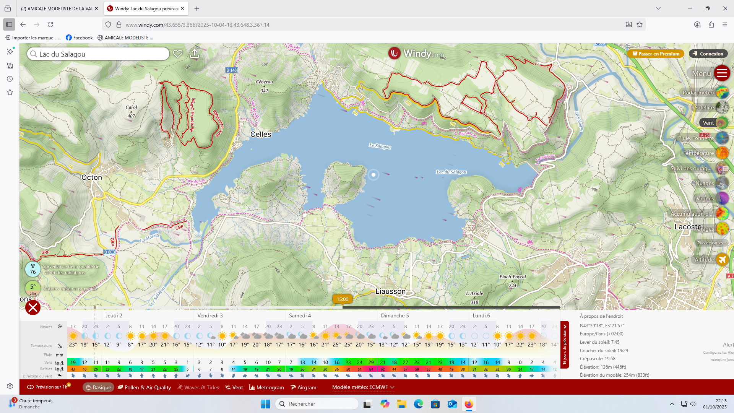734x413 pixels.
Task: Expand the 16 jours de prévision panel
Action: pyautogui.click(x=565, y=344)
